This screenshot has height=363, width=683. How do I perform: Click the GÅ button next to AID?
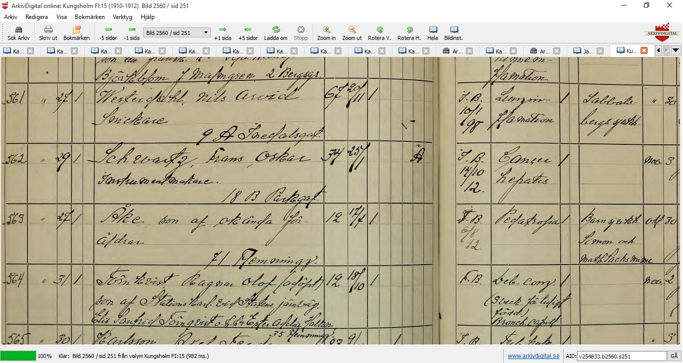click(x=675, y=356)
